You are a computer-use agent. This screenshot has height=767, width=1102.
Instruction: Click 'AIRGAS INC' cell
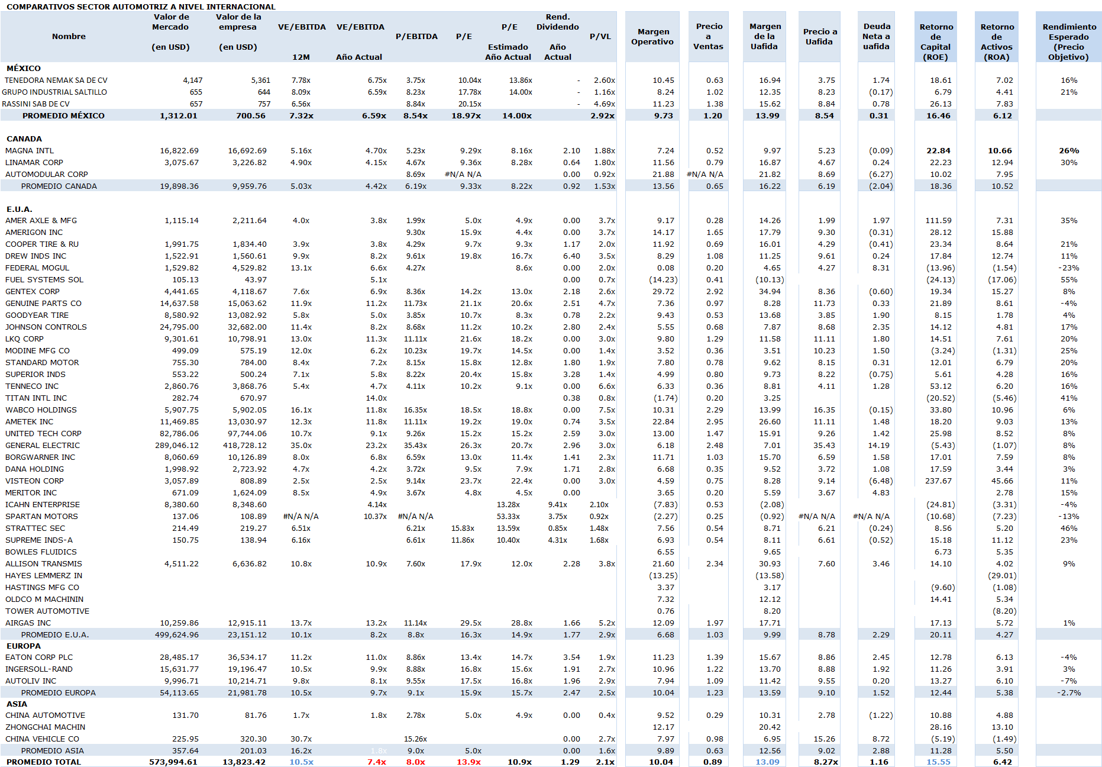coord(28,623)
